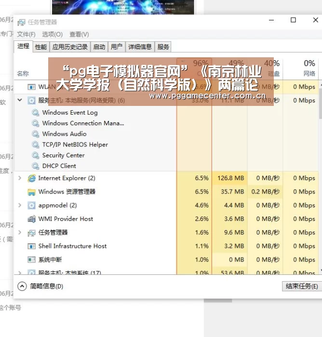Click the Security Center service icon
This screenshot has height=337, width=322.
[35, 155]
